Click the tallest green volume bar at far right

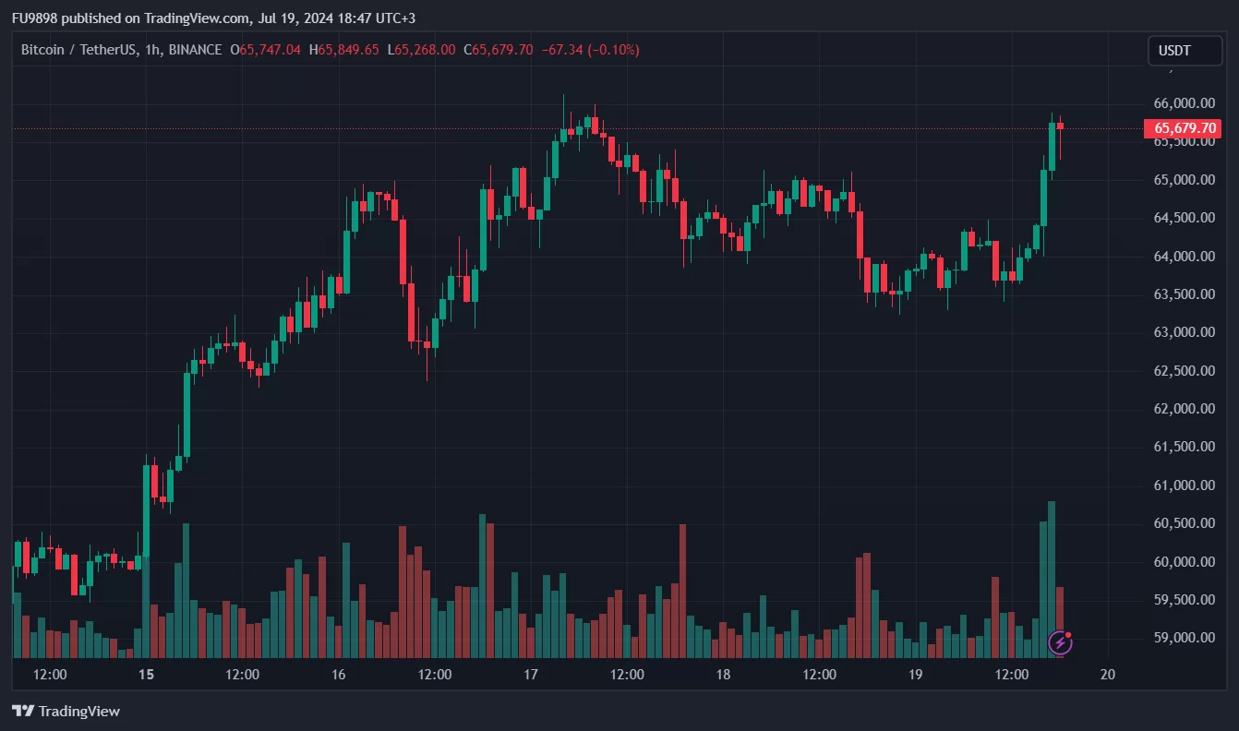(1052, 579)
